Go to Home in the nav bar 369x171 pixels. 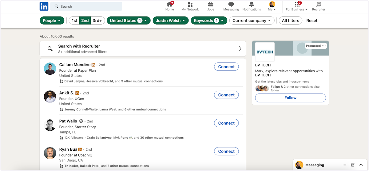click(169, 6)
